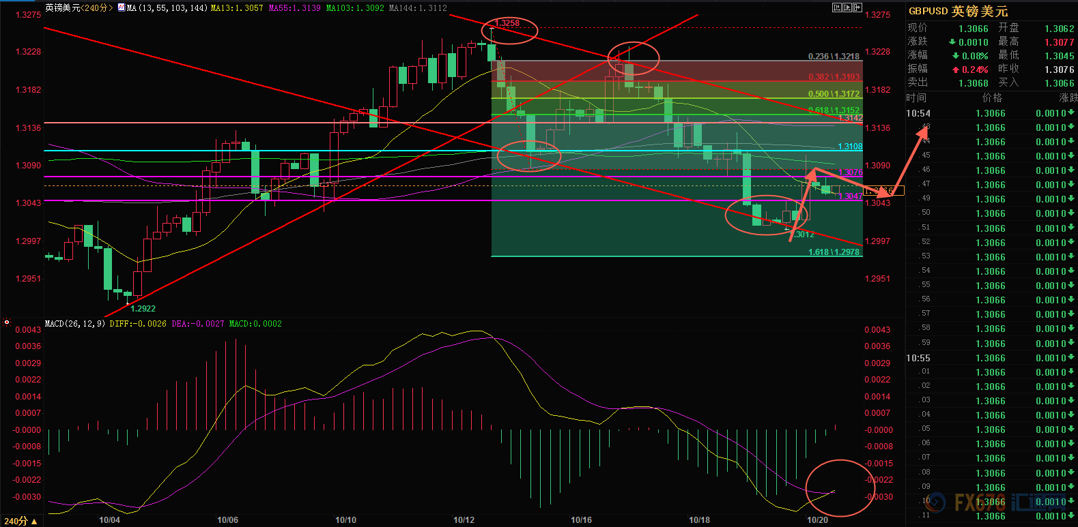The image size is (1078, 527).
Task: Click the cyan 1.3108 level label
Action: tap(850, 147)
